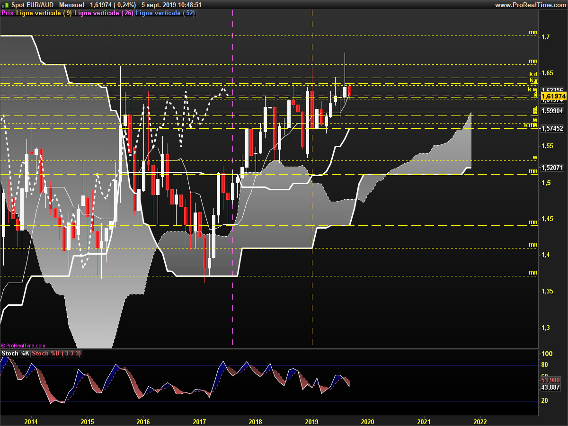Image resolution: width=568 pixels, height=426 pixels.
Task: Open the Stoch %D (3 3 3) label
Action: [x=57, y=354]
